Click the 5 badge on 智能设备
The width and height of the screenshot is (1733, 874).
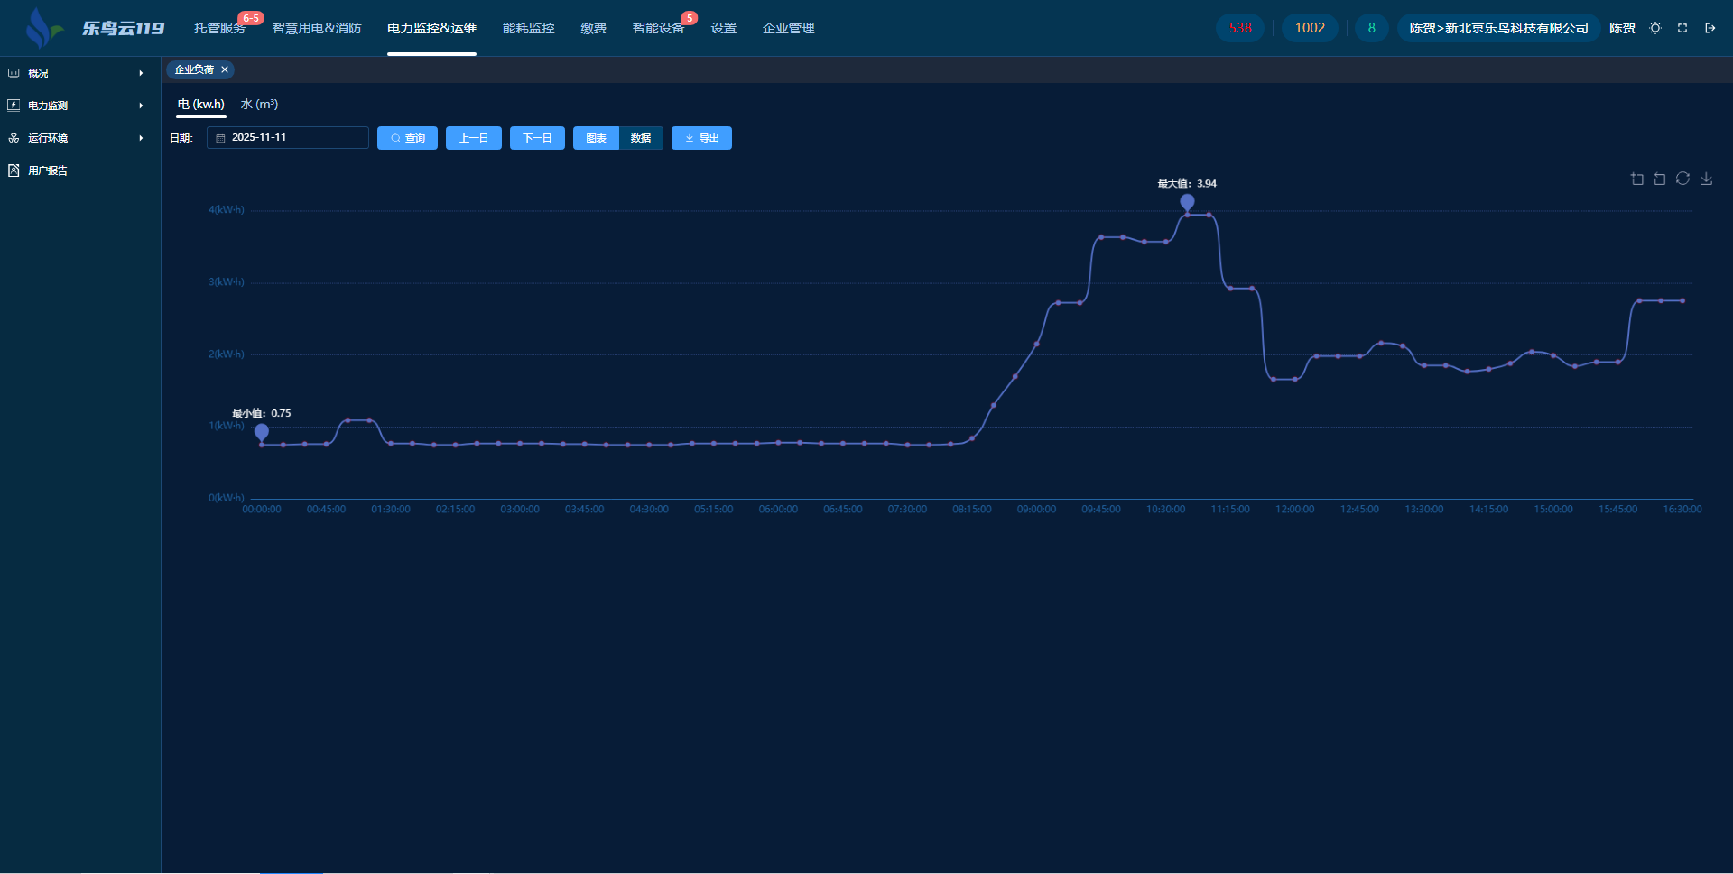pos(690,18)
